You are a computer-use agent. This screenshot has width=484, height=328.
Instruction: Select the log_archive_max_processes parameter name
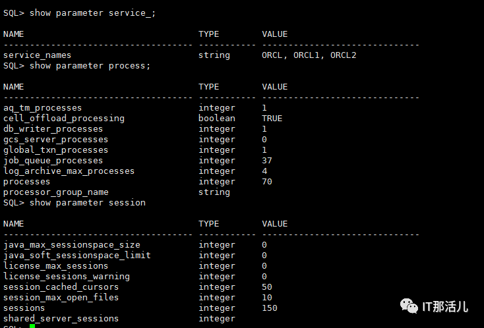click(x=69, y=171)
